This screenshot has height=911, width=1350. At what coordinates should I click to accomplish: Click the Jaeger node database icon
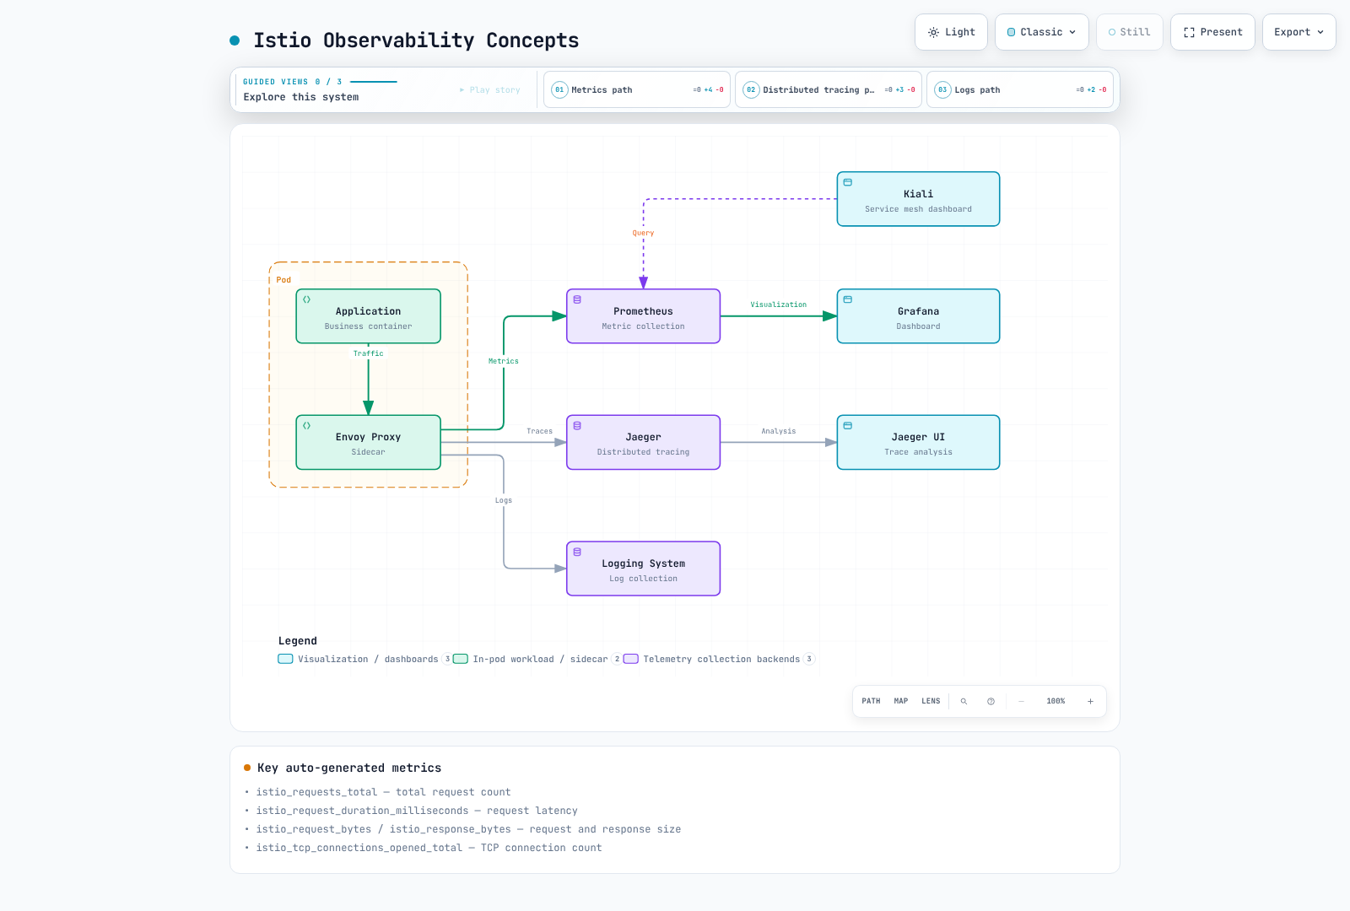pos(577,425)
